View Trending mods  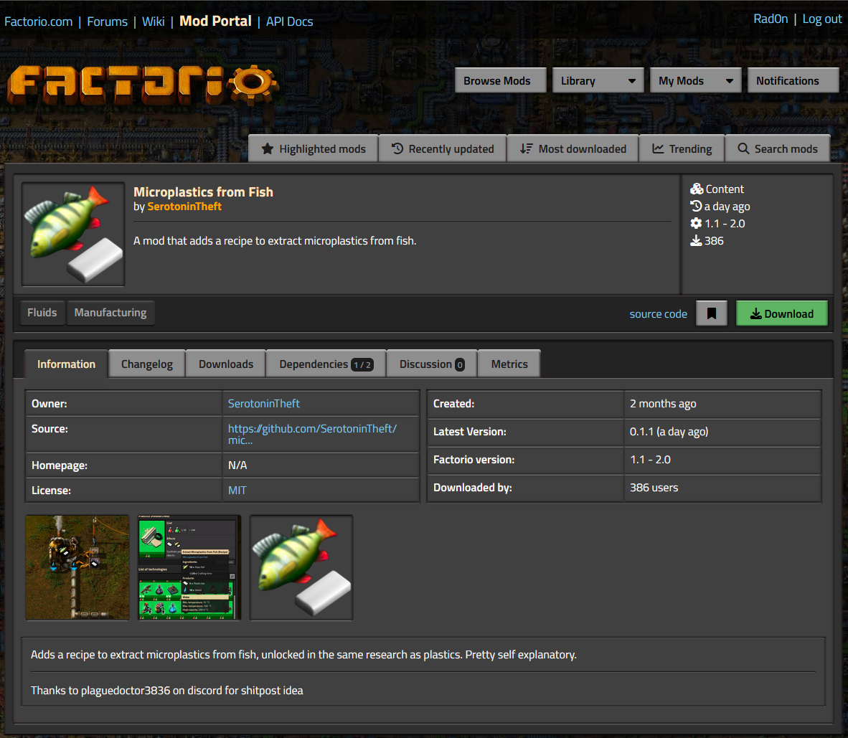coord(682,148)
